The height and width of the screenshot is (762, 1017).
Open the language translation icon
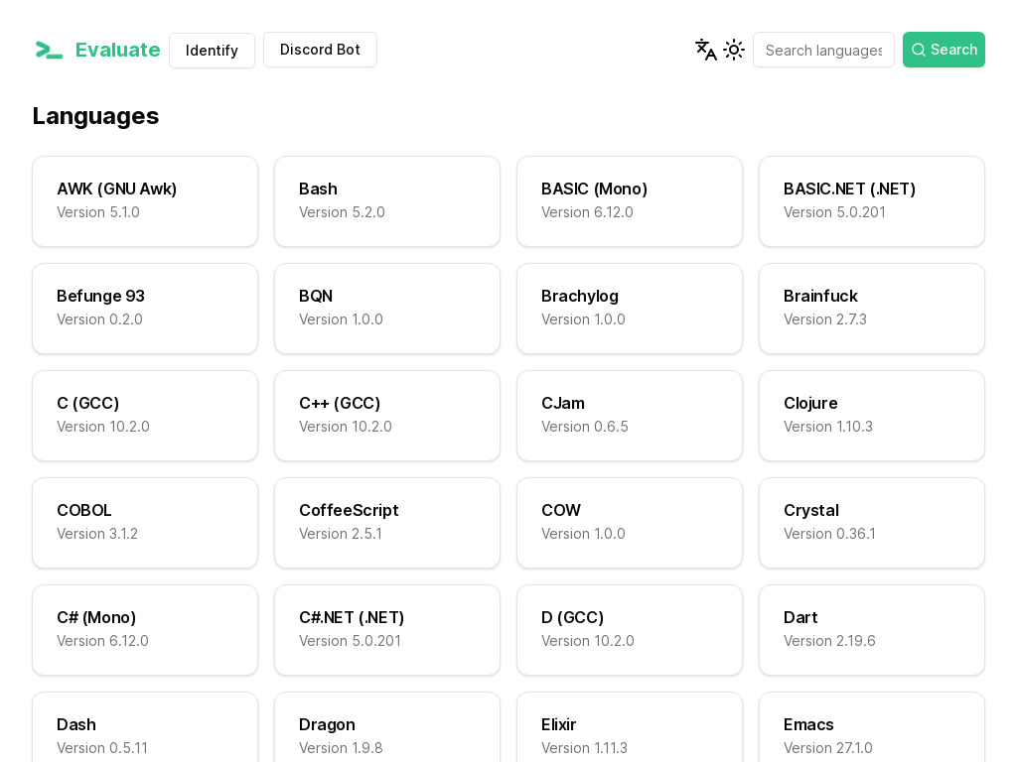(x=706, y=50)
